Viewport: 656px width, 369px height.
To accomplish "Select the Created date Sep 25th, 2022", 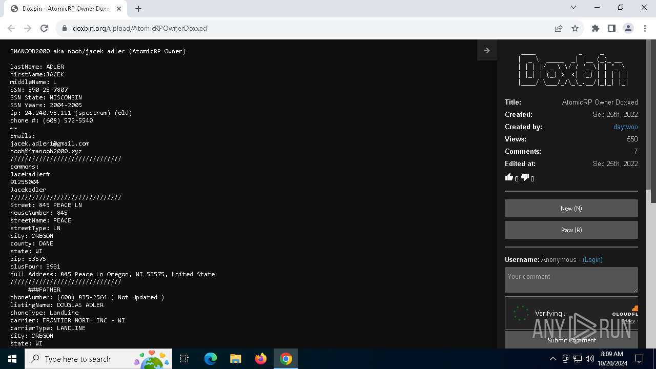I will 616,114.
